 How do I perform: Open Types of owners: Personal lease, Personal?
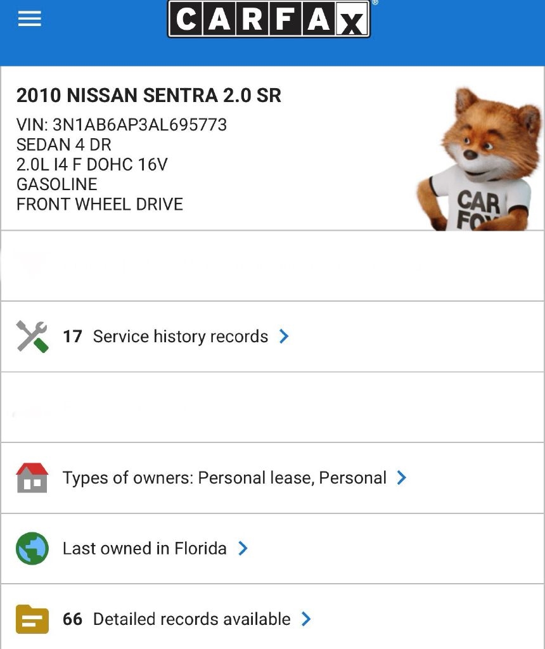coord(224,478)
